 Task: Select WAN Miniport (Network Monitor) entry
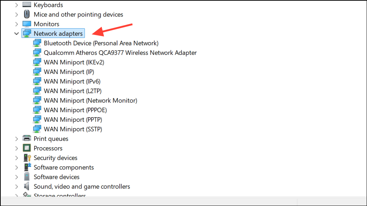coord(90,101)
